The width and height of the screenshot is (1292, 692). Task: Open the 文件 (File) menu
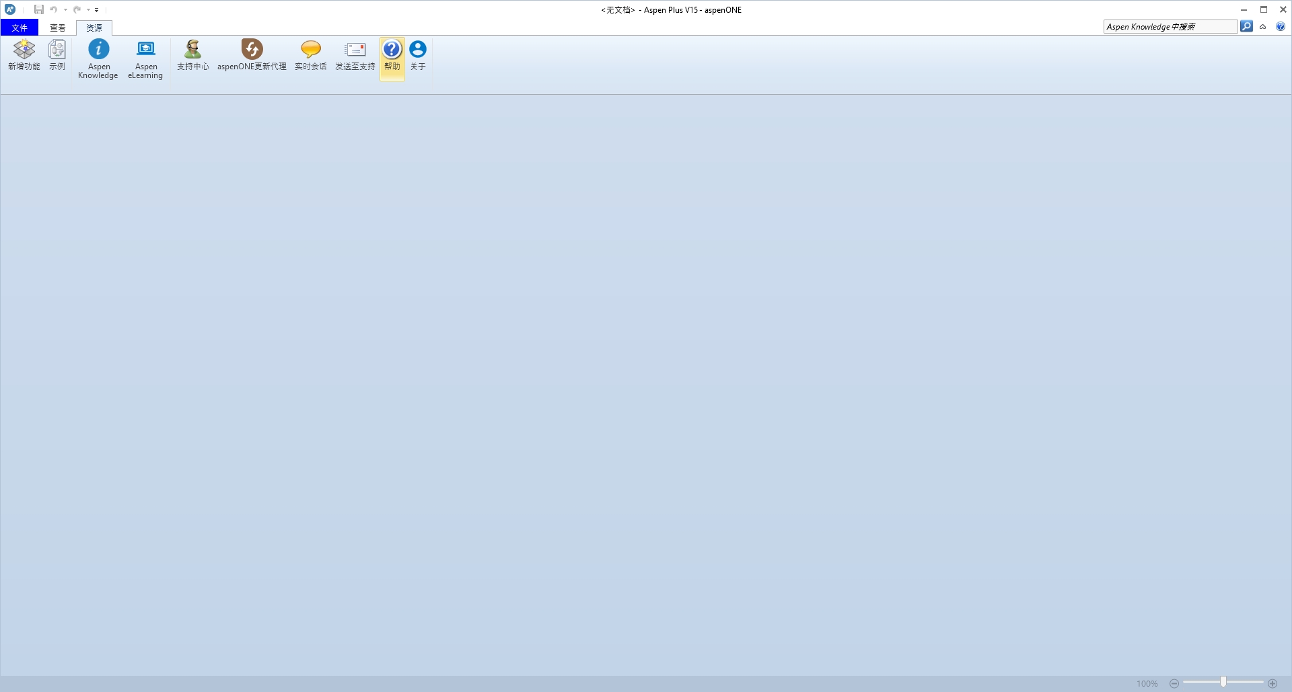click(x=20, y=28)
